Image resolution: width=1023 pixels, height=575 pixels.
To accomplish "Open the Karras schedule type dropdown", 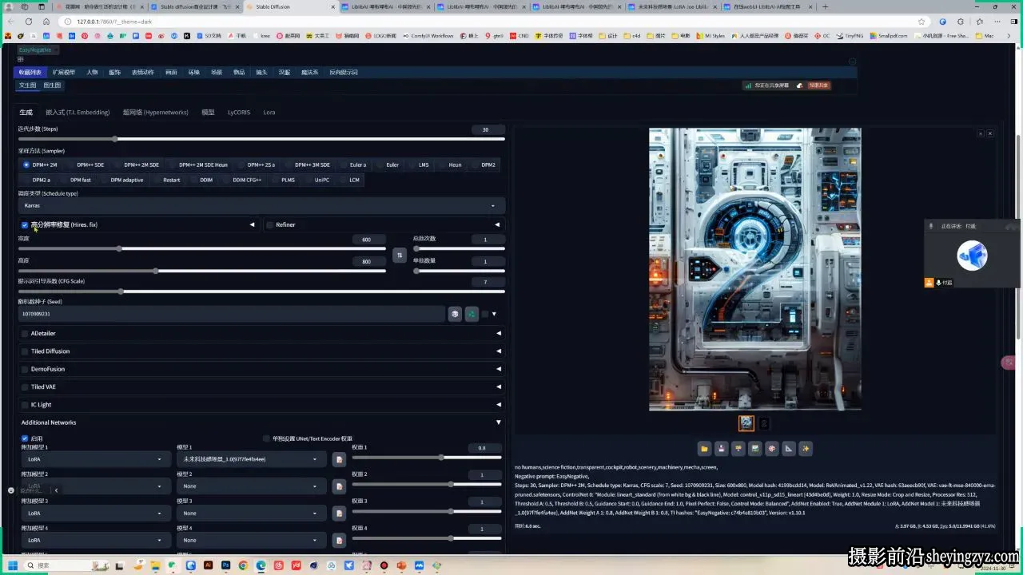I will pyautogui.click(x=261, y=205).
